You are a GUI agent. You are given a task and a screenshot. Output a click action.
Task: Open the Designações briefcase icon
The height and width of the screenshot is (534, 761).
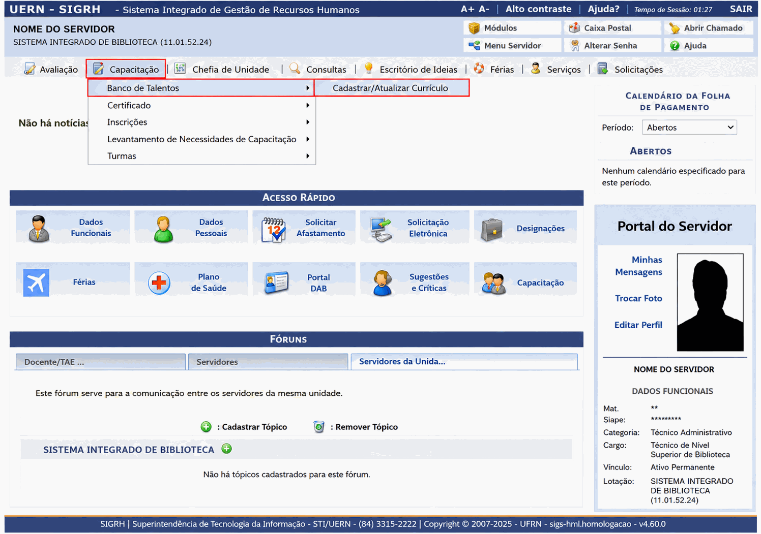pos(491,229)
